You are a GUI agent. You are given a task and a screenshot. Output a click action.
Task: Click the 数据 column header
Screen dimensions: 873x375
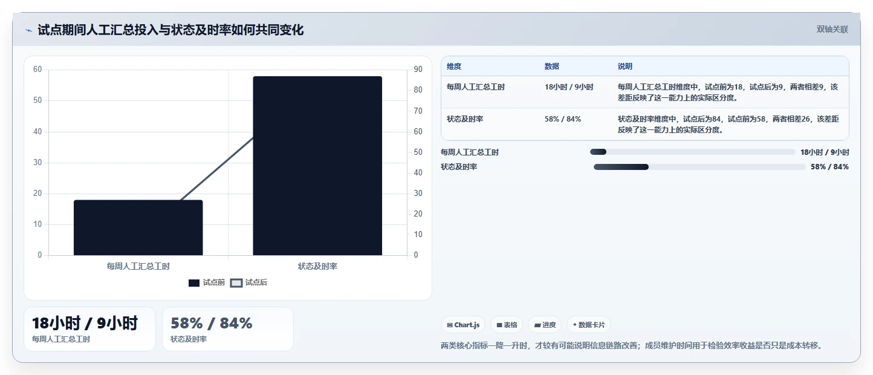point(552,67)
